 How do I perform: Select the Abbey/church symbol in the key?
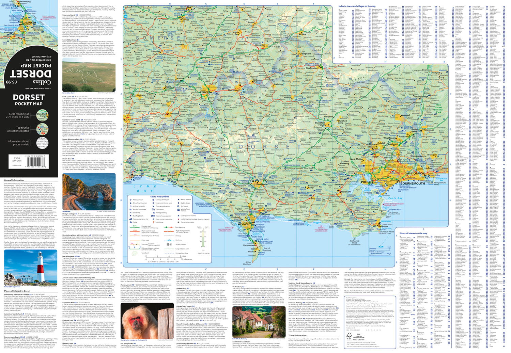[130, 200]
